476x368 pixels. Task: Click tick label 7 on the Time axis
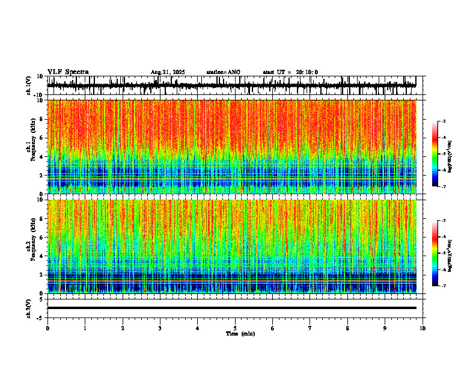click(310, 328)
